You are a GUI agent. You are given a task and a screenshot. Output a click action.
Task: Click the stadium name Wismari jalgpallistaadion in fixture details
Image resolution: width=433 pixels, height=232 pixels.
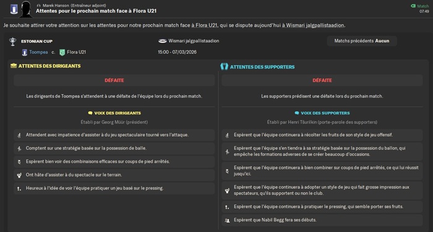coord(194,41)
